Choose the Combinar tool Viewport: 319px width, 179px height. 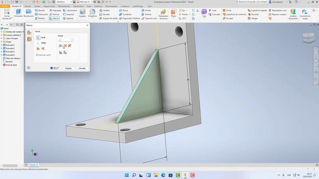125,14
